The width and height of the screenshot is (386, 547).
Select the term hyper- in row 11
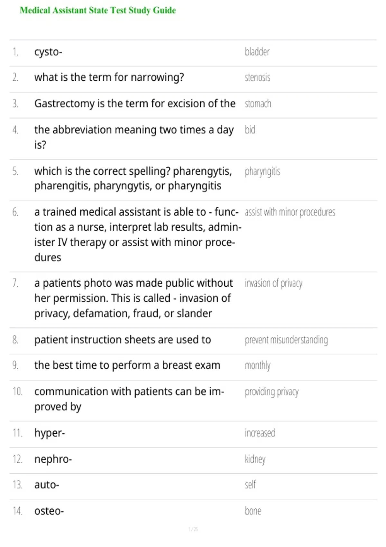click(x=50, y=433)
